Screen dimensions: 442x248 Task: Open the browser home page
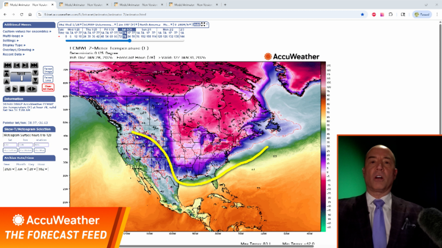pyautogui.click(x=30, y=14)
